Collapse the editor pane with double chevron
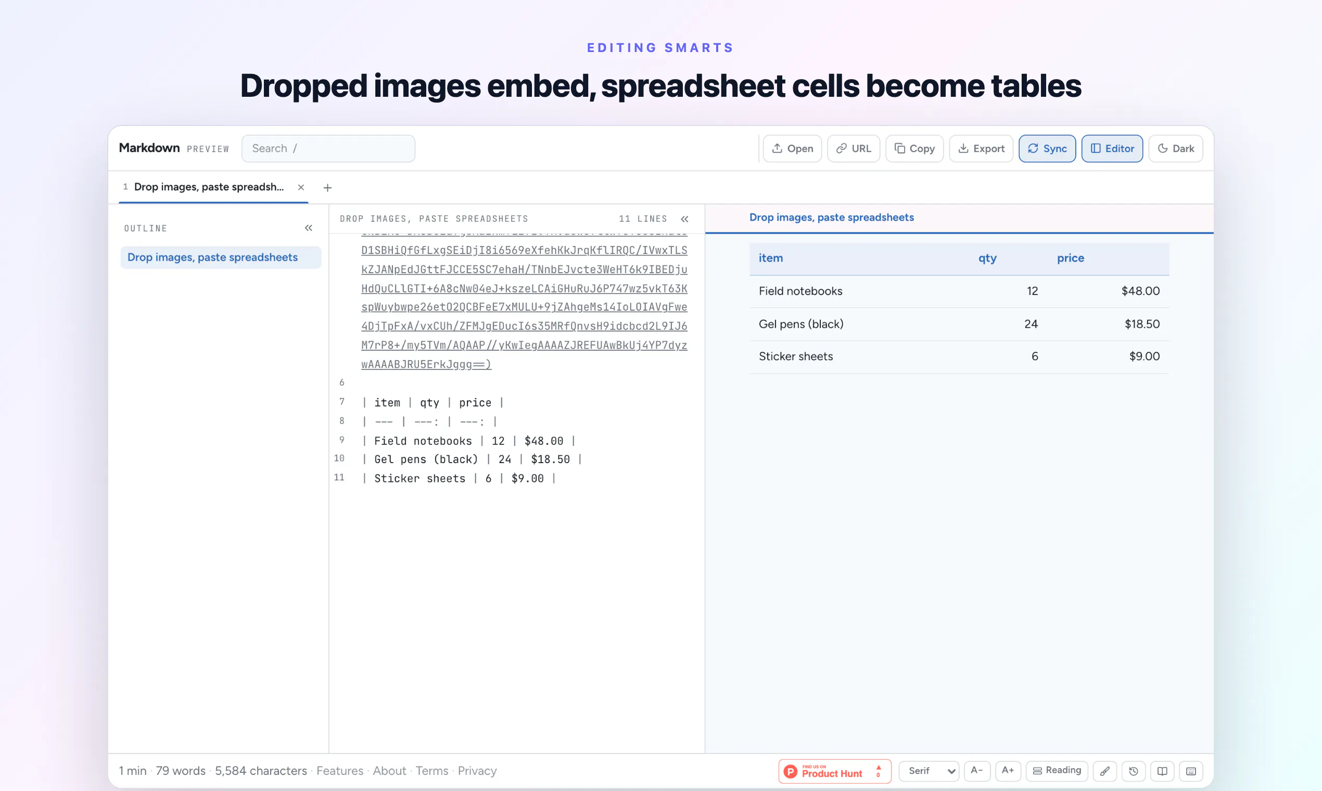The width and height of the screenshot is (1322, 791). click(x=685, y=219)
